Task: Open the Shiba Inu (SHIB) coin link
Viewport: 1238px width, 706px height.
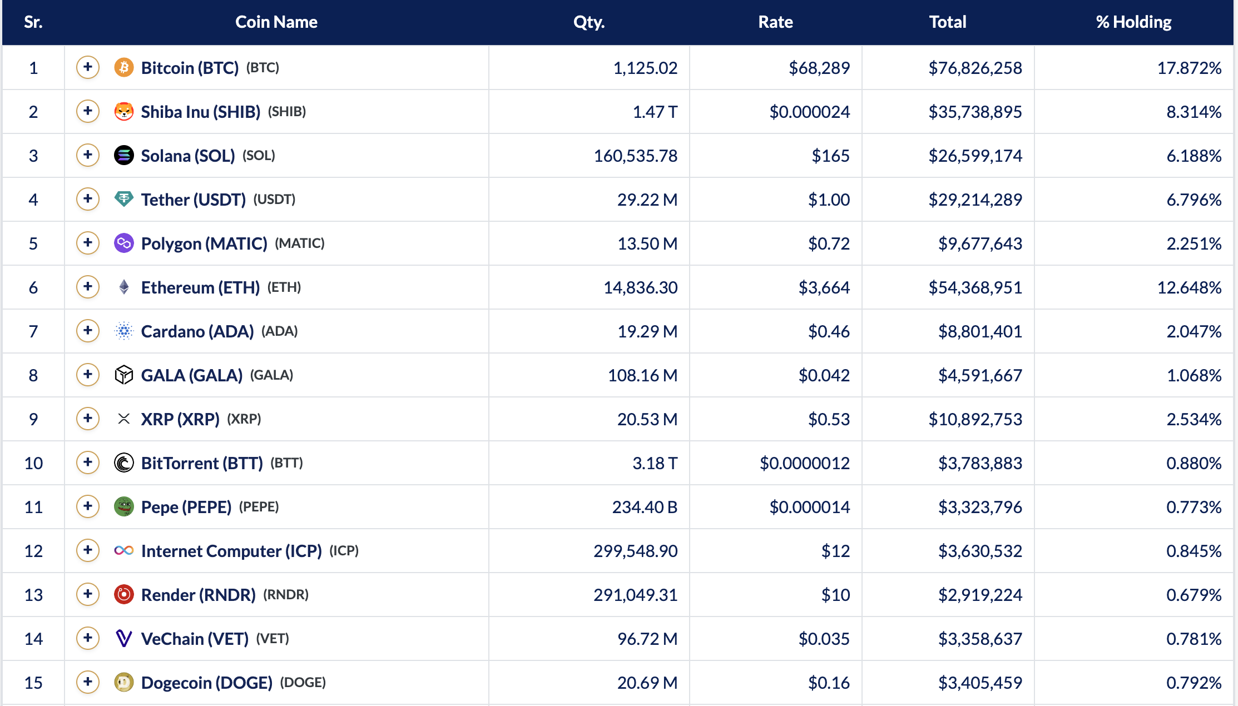Action: click(x=201, y=112)
